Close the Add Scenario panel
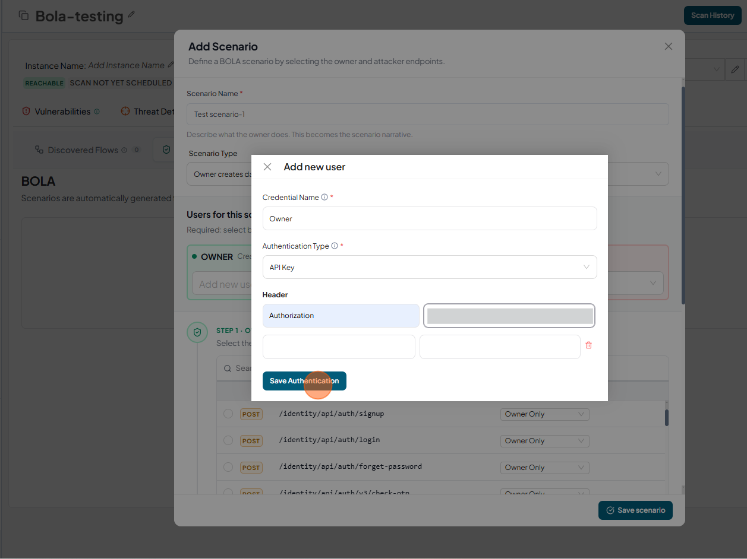Image resolution: width=747 pixels, height=559 pixels. [x=668, y=46]
